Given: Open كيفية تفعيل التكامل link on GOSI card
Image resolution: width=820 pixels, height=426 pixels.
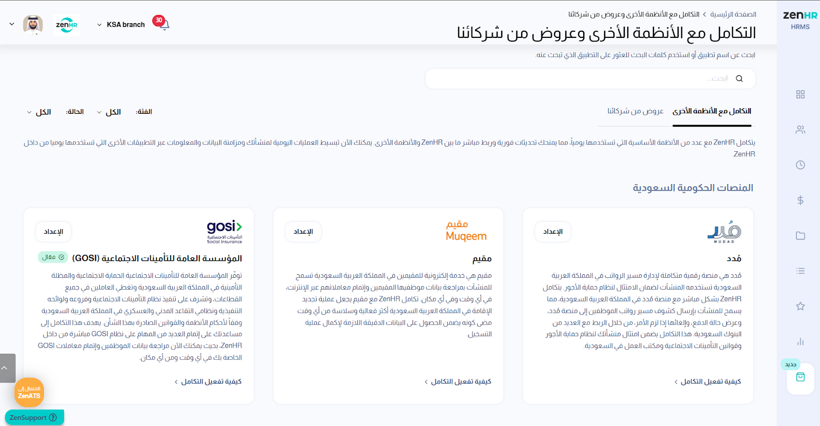Looking at the screenshot, I should (208, 381).
